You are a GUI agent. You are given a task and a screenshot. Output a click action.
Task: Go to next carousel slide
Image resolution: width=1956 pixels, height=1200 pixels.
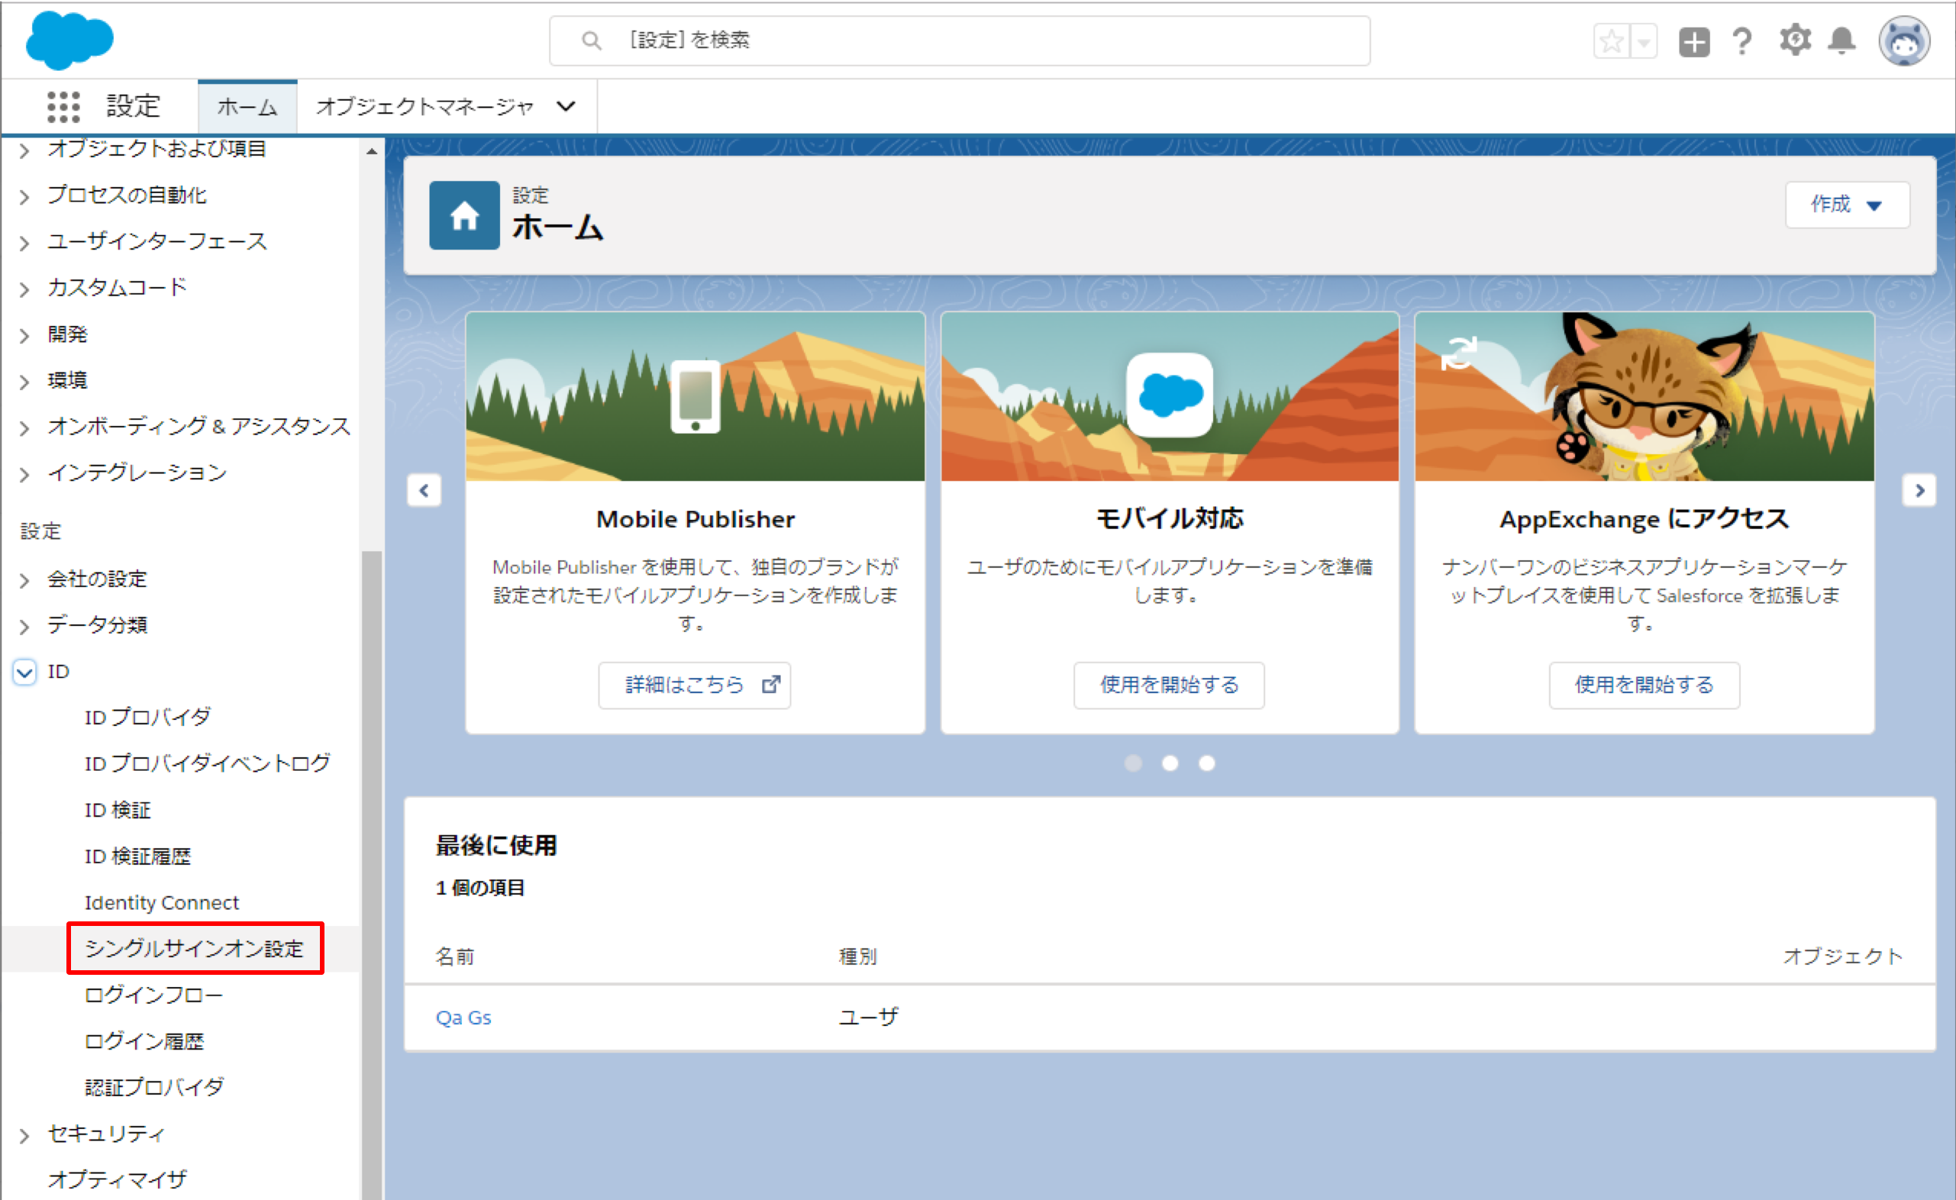pos(1919,491)
